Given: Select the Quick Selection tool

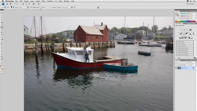Looking at the screenshot, I should (x=2, y=20).
